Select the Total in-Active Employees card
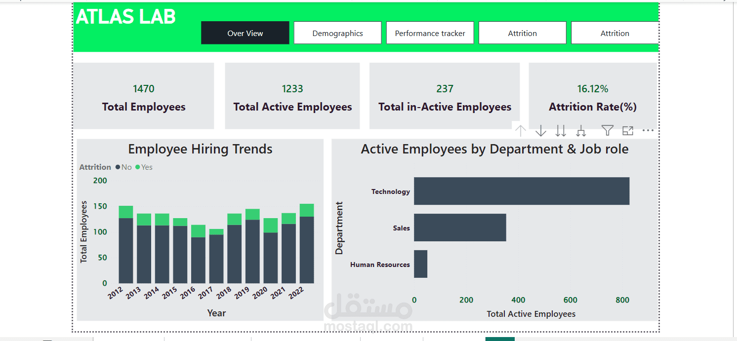The image size is (737, 341). pos(445,96)
